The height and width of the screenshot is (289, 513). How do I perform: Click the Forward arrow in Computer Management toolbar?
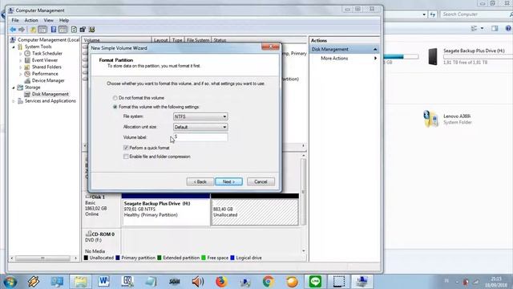pos(22,30)
